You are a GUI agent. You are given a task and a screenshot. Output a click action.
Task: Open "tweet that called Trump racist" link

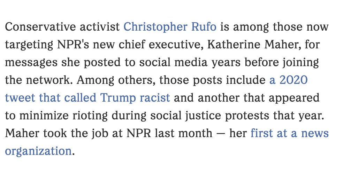87,98
